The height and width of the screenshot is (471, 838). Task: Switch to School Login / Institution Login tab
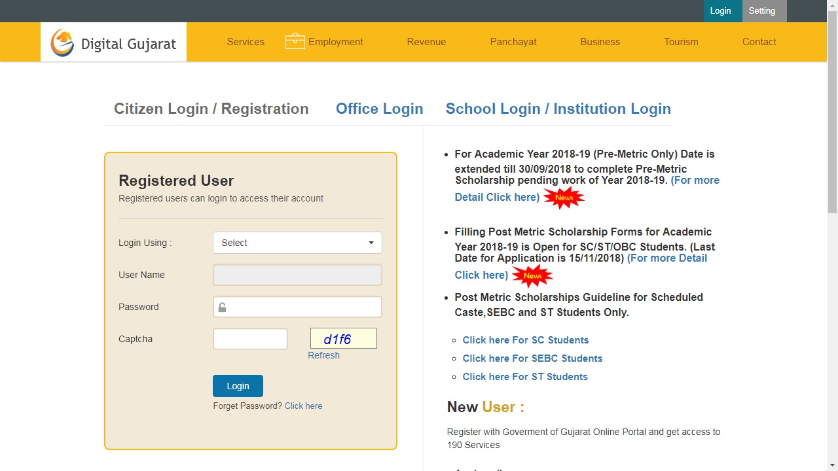click(x=558, y=109)
